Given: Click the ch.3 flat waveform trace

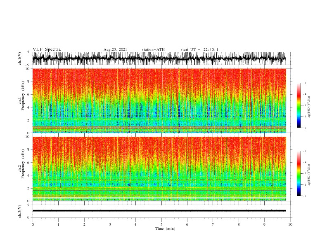Looking at the screenshot, I should pyautogui.click(x=159, y=211).
